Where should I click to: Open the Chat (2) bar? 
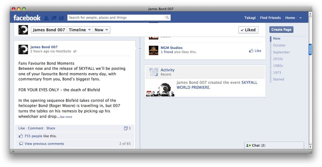274,145
